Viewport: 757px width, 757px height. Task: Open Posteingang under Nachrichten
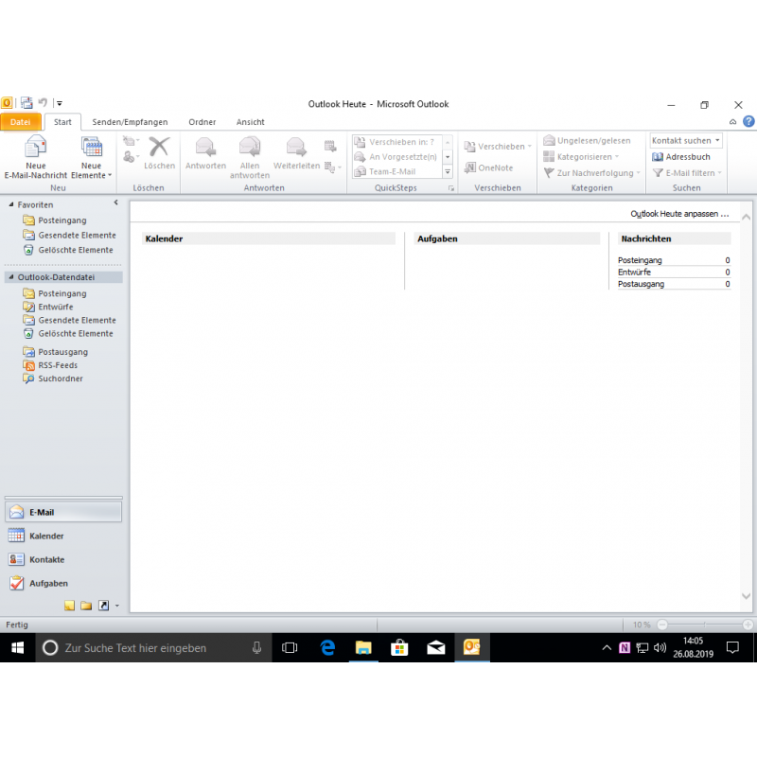640,259
